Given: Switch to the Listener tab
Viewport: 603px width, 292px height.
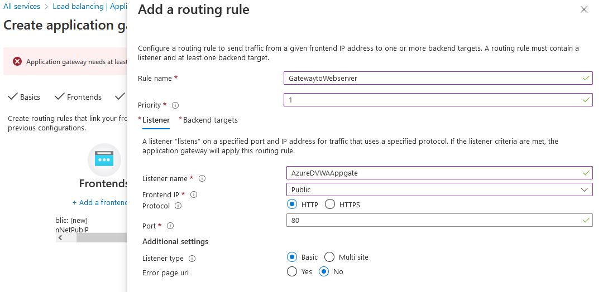Looking at the screenshot, I should [156, 120].
